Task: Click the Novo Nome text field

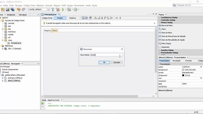Action: pyautogui.click(x=107, y=55)
